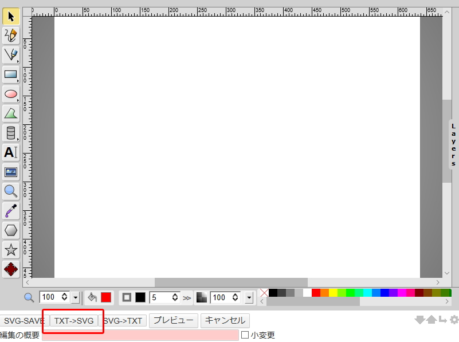
Task: Select the arrow Select tool
Action: [11, 17]
